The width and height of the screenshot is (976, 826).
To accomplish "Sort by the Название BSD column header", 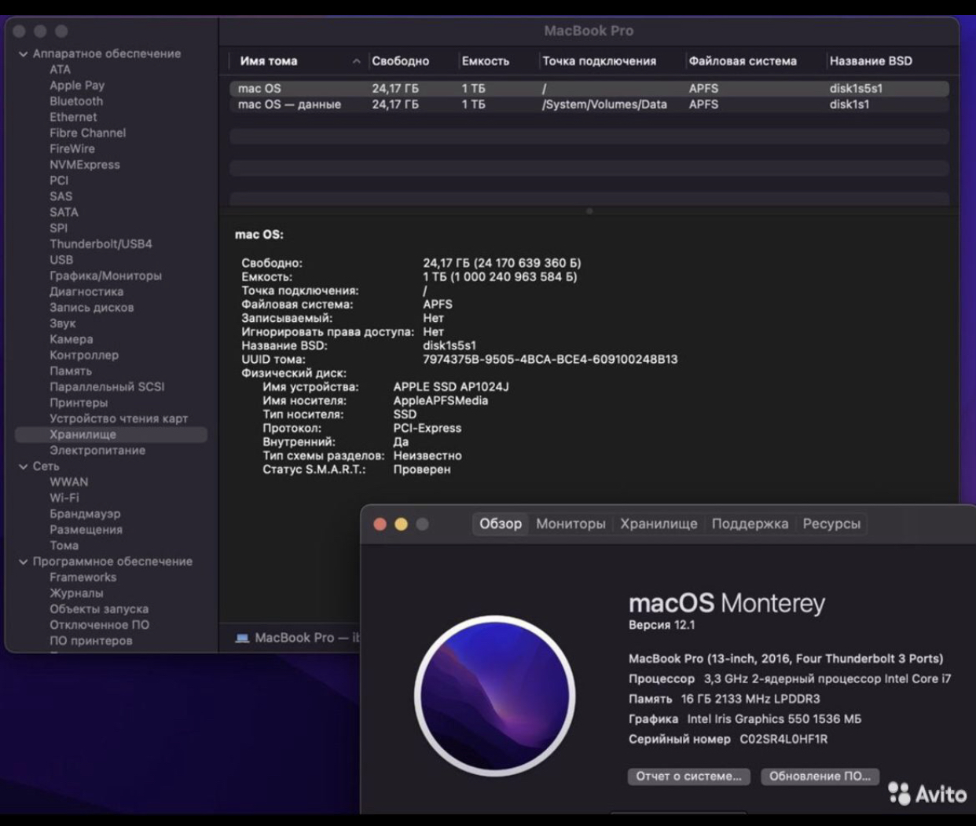I will coord(871,61).
